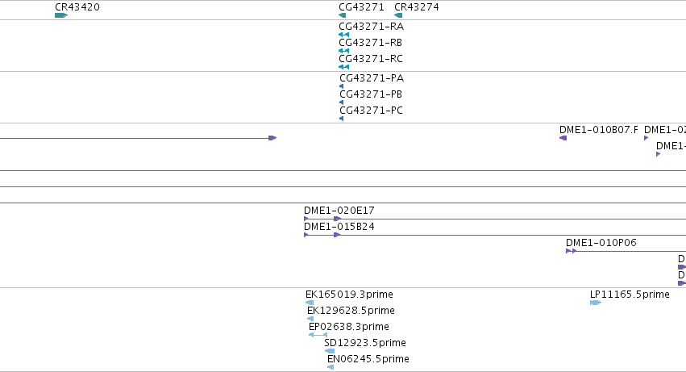Open the CG43271-RC transcript label
Image resolution: width=686 pixels, height=372 pixels.
click(371, 59)
